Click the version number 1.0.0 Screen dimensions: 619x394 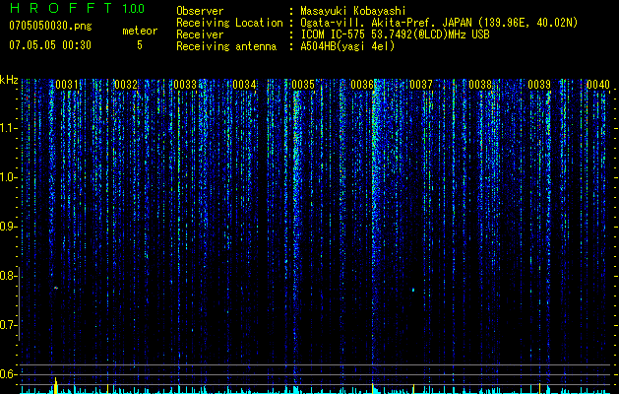(133, 9)
